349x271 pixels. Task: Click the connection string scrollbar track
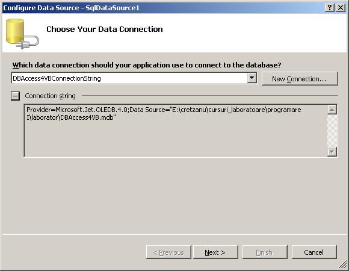[x=332, y=131]
